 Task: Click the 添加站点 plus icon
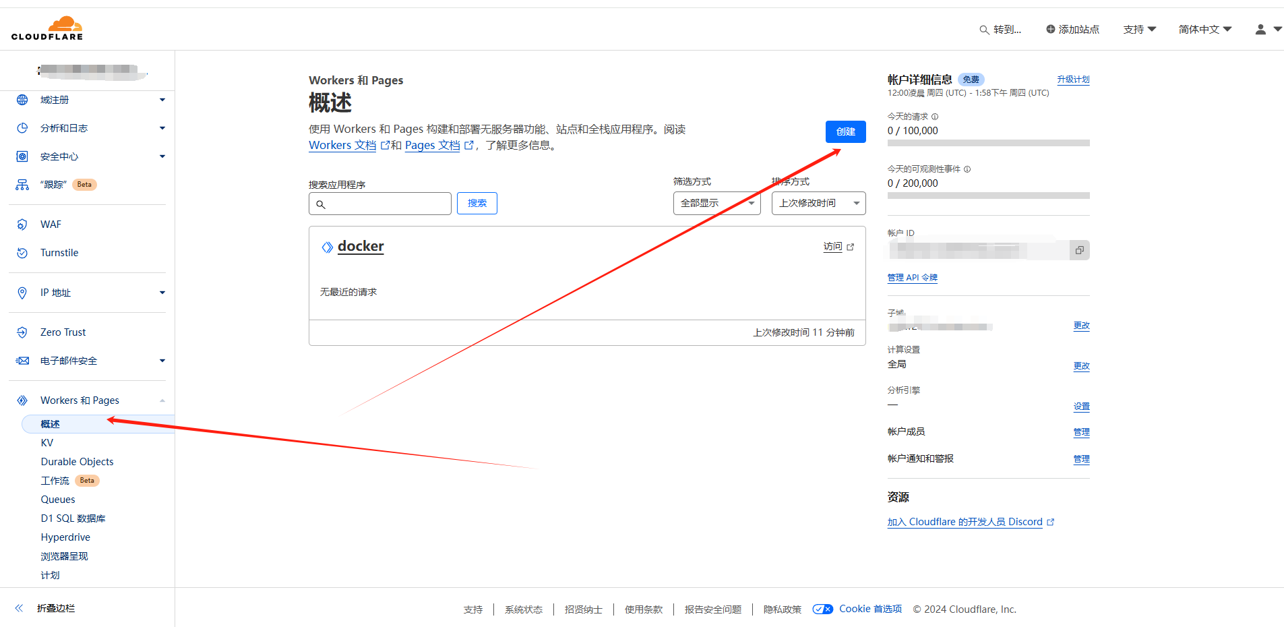pos(1050,29)
